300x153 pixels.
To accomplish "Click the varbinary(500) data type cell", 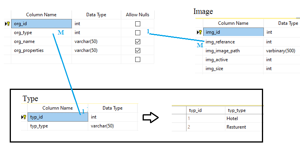I will click(282, 51).
